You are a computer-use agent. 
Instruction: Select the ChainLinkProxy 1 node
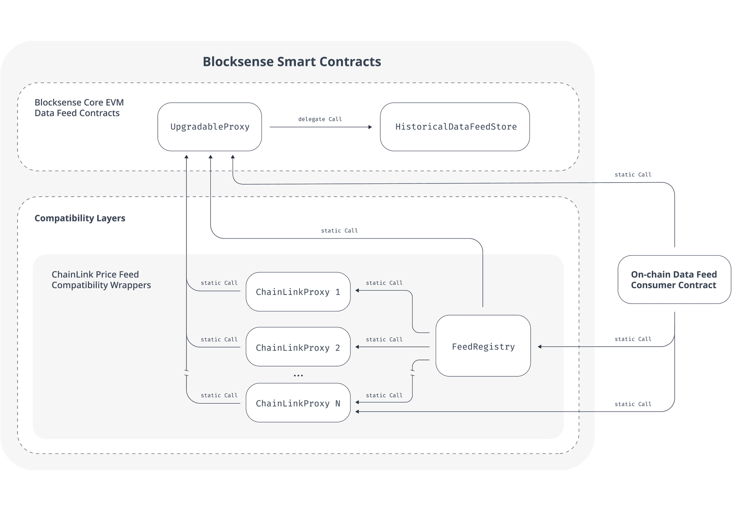298,292
